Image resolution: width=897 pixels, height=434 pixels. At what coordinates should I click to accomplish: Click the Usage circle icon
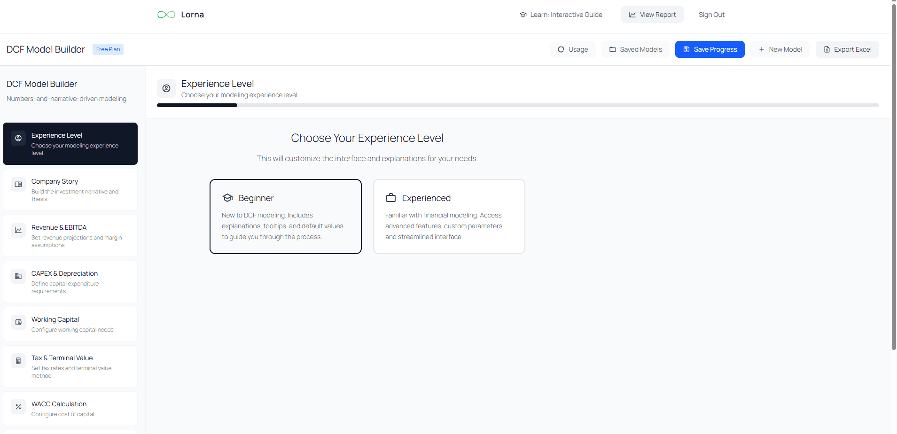coord(561,49)
